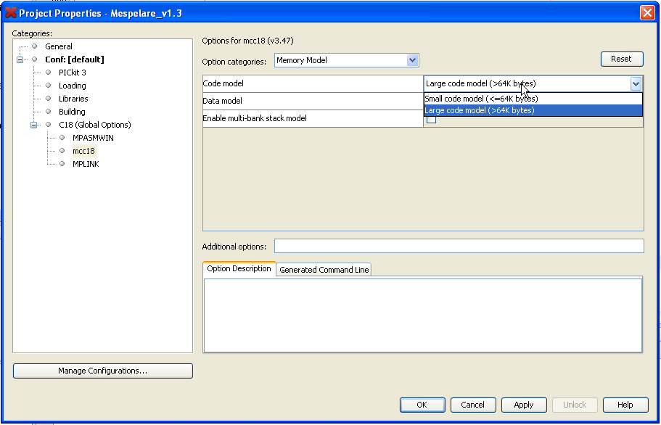
Task: Click the Reset button
Action: tap(621, 59)
